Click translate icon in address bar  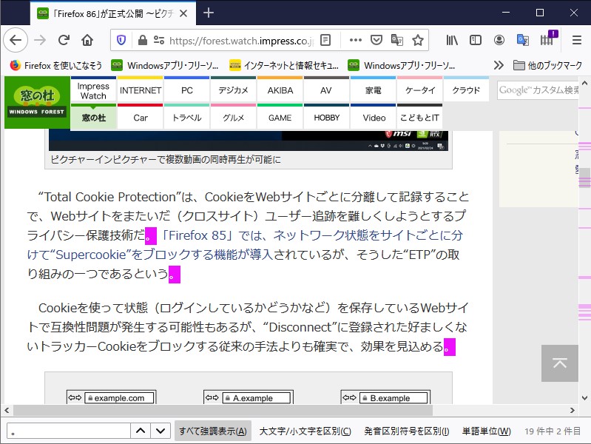click(397, 40)
